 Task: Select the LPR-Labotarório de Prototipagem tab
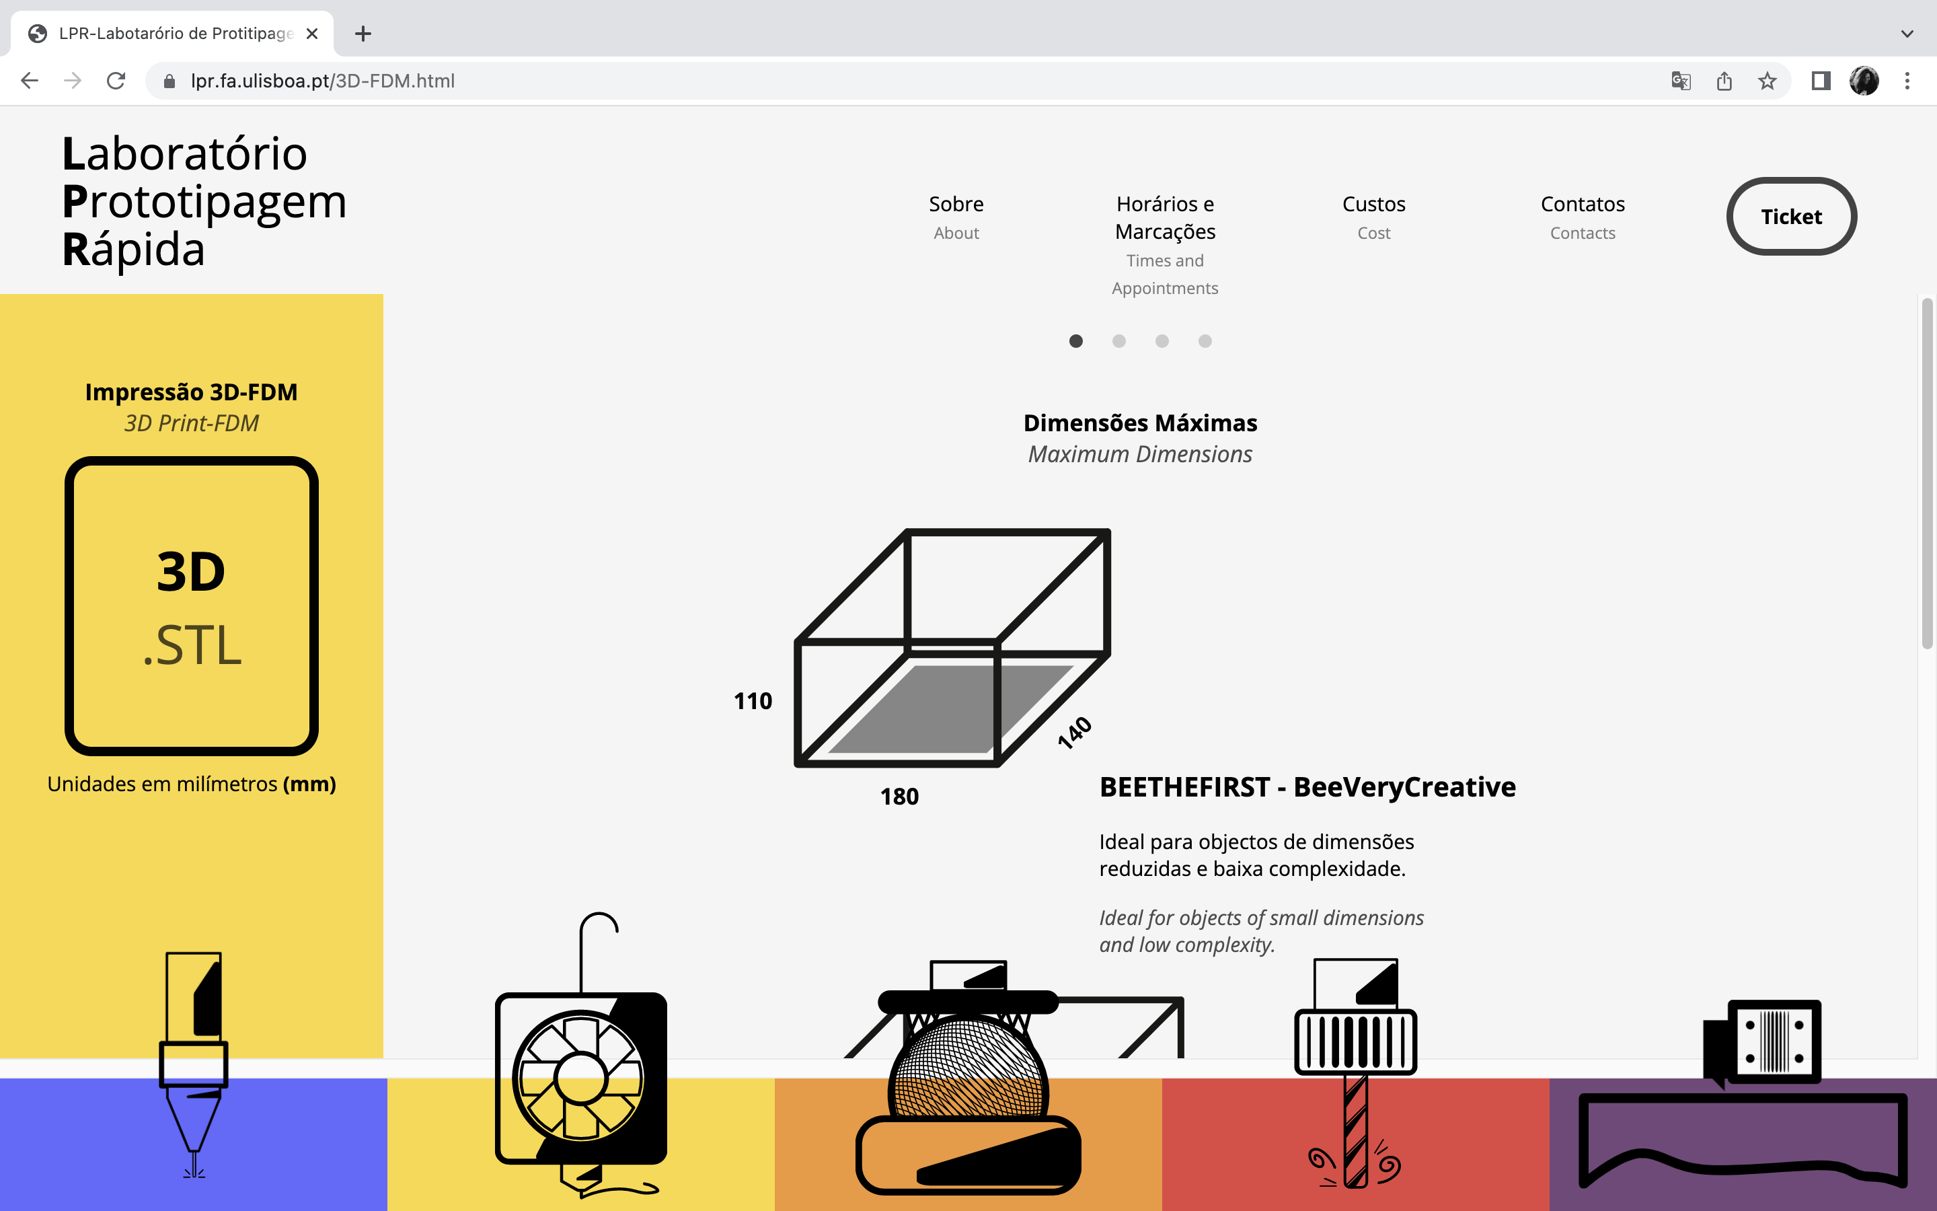[x=172, y=34]
